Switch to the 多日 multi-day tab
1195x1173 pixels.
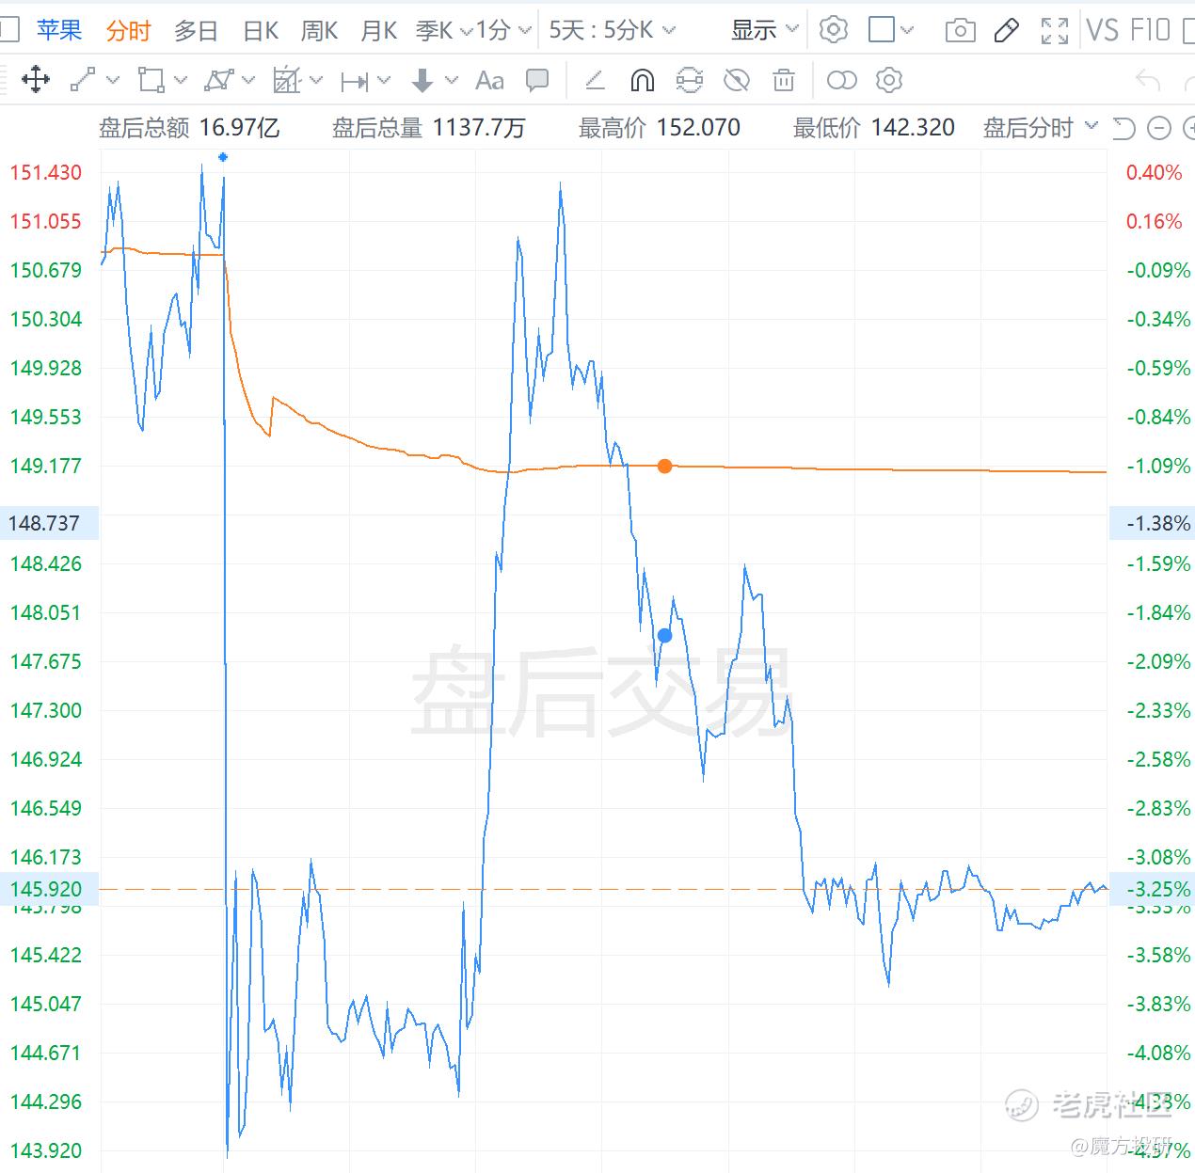197,31
